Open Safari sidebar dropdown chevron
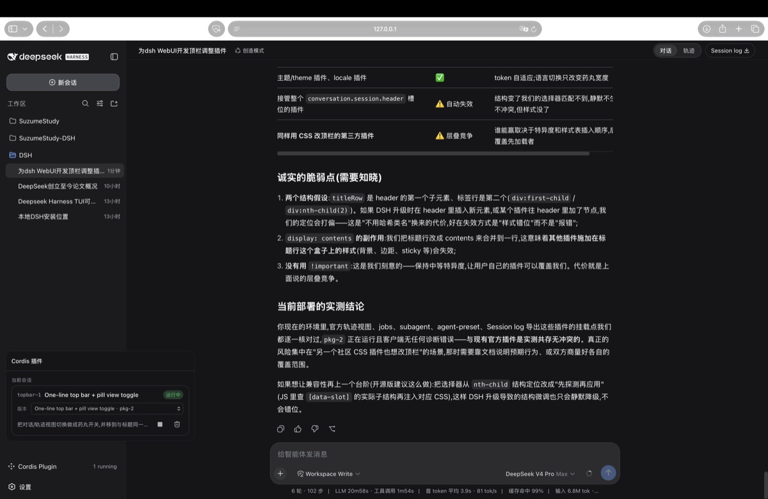Image resolution: width=768 pixels, height=499 pixels. point(25,29)
